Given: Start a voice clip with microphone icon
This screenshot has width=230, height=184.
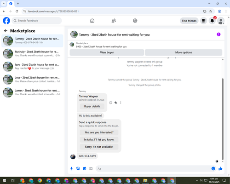Looking at the screenshot, I should (x=71, y=169).
